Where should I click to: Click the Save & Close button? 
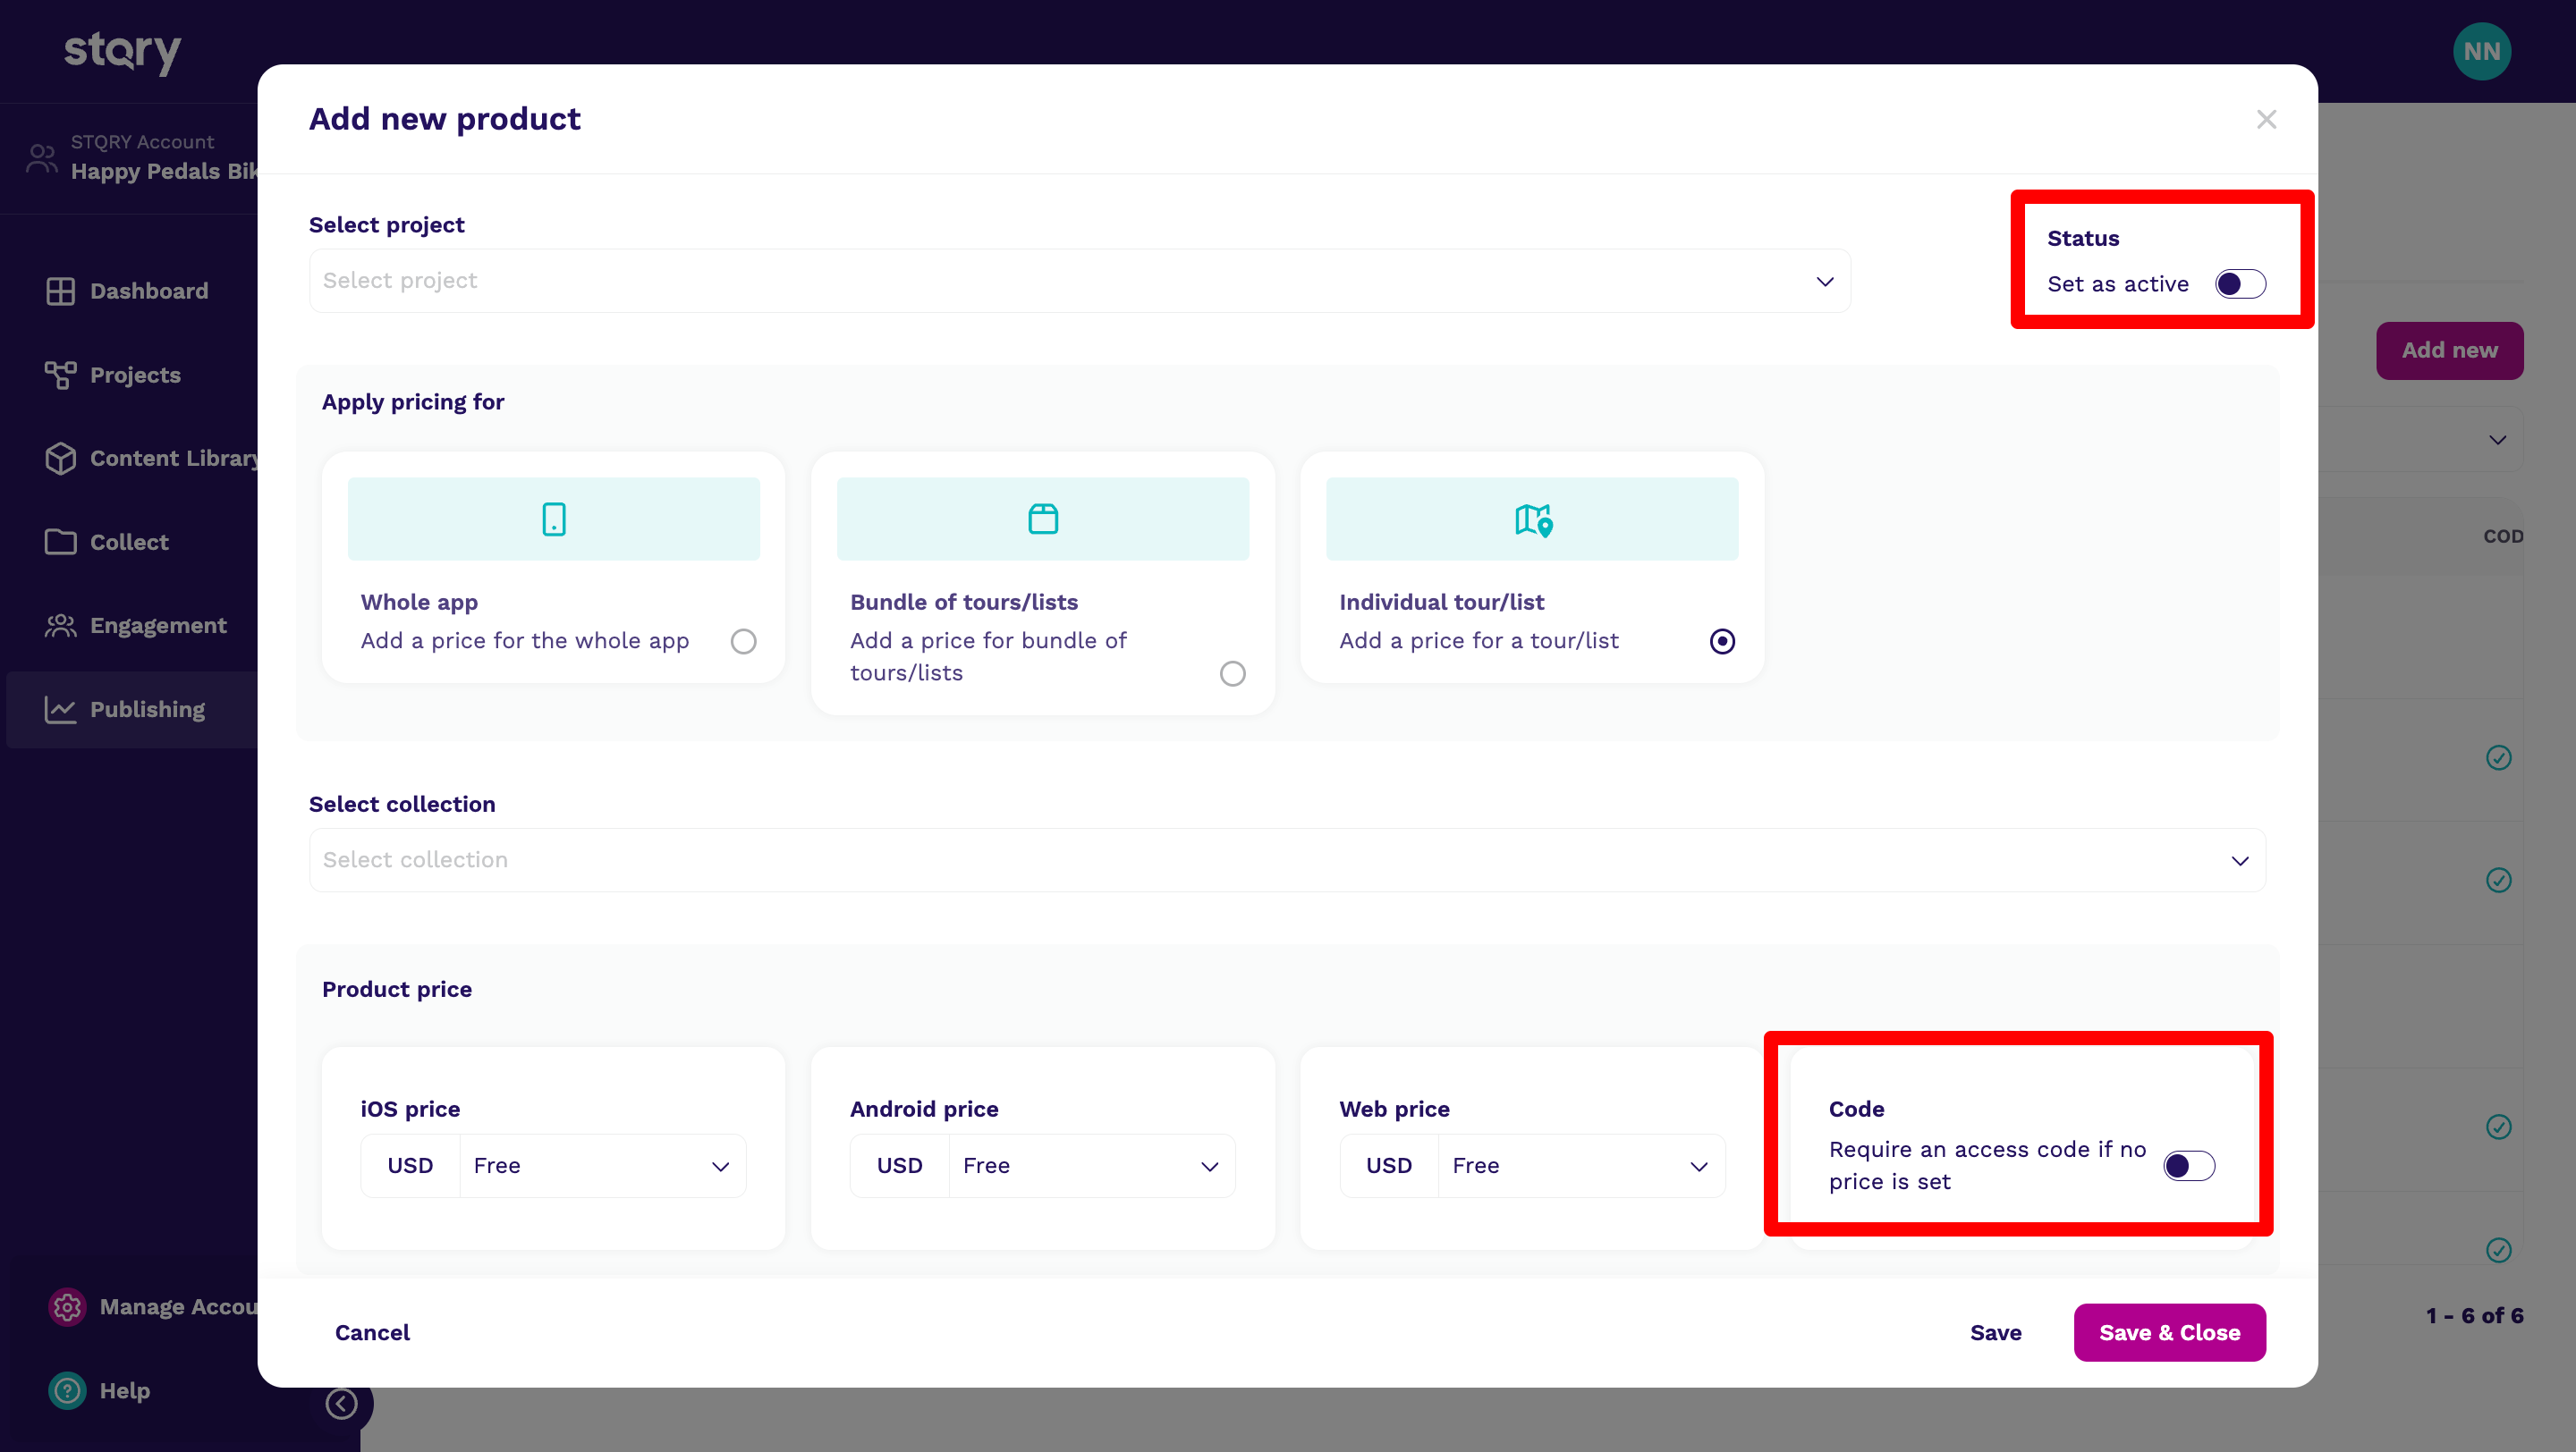click(x=2169, y=1332)
